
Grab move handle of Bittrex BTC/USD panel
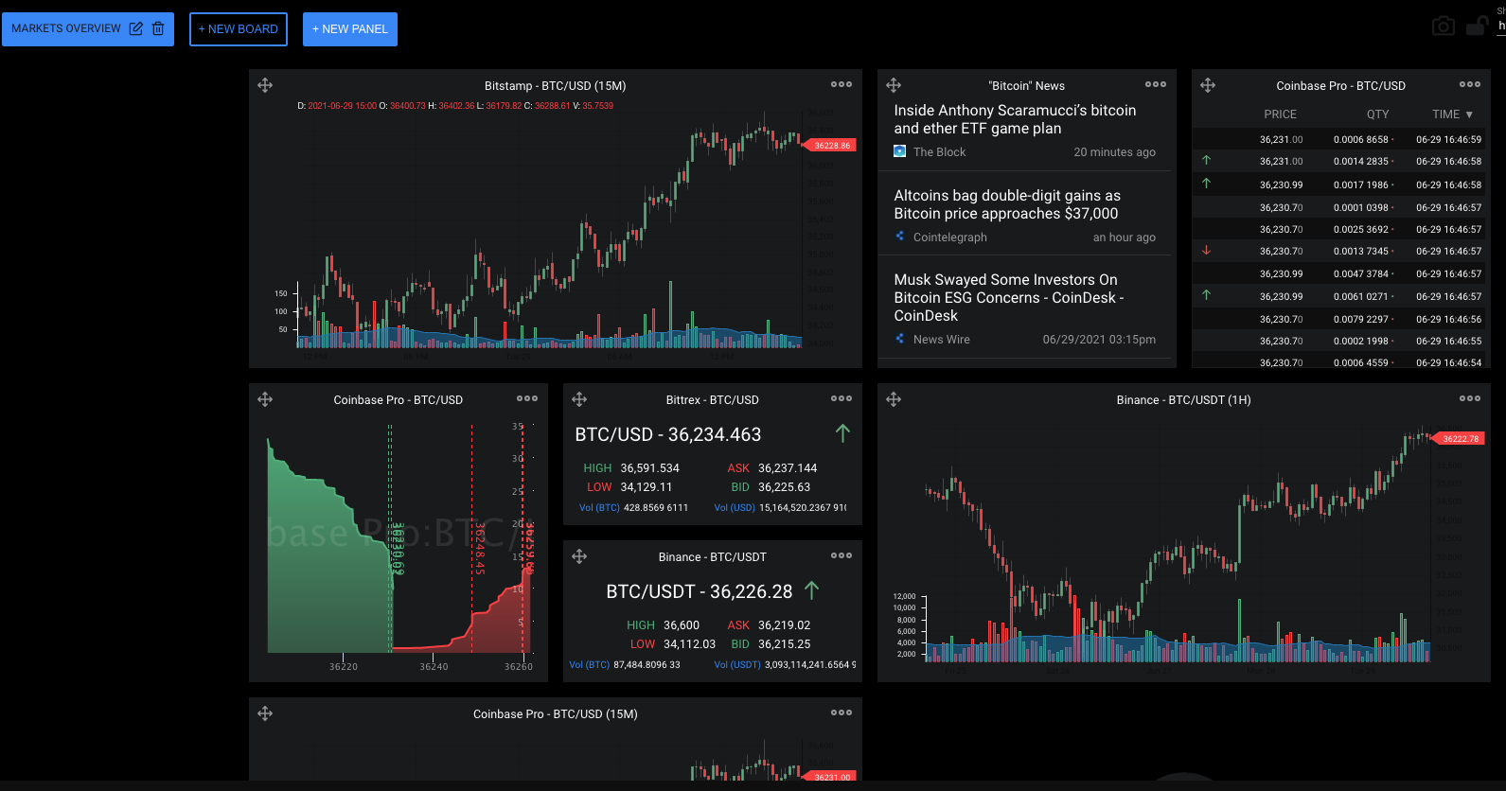pyautogui.click(x=579, y=399)
